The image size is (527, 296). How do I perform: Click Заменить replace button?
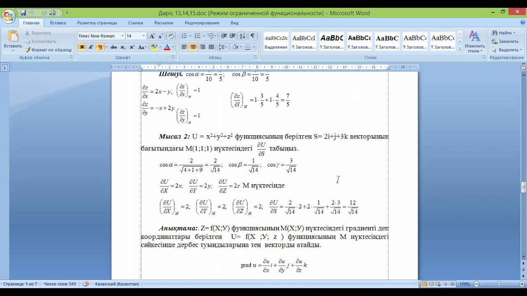[x=506, y=41]
